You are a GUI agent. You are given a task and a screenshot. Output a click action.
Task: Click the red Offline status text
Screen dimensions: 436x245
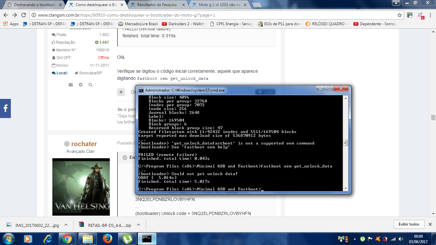tap(103, 58)
